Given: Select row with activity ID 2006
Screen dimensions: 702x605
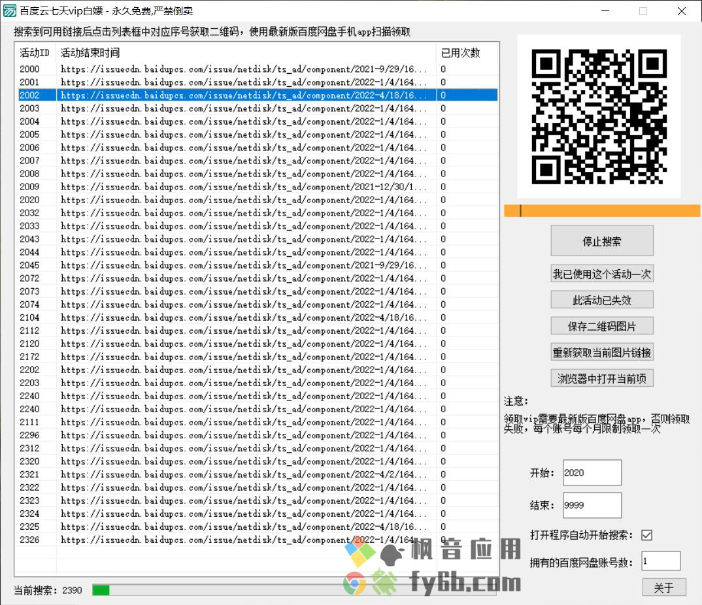Looking at the screenshot, I should coord(258,147).
